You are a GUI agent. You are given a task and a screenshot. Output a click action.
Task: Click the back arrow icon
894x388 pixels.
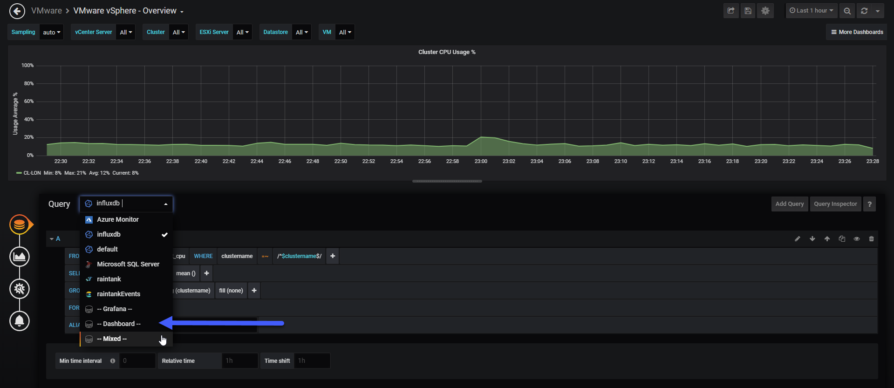click(17, 11)
